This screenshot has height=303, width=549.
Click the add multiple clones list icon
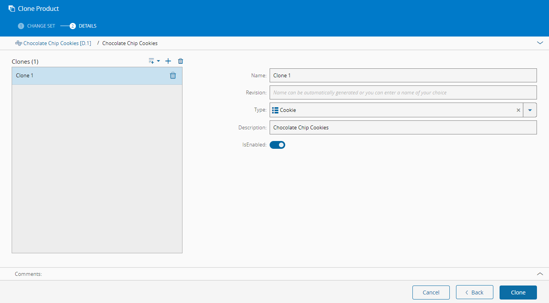pyautogui.click(x=152, y=61)
